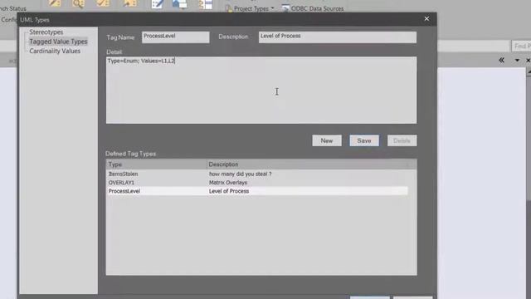531x299 pixels.
Task: Close the UML Types dialog
Action: coord(426,19)
